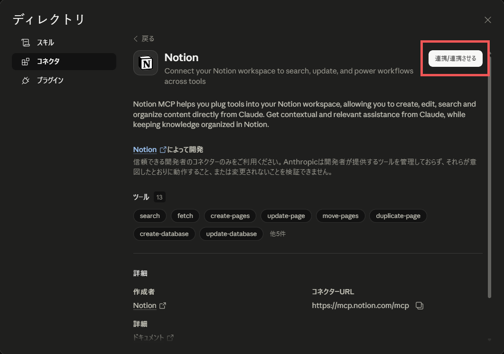Expand the 他5件 remaining tools

click(278, 234)
